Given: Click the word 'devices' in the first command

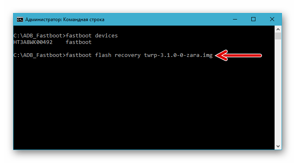Looking at the screenshot, I should click(x=106, y=36).
